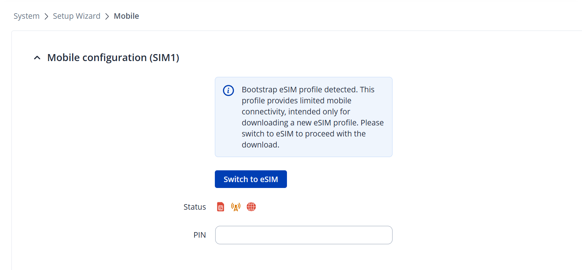Click the 'switch to eSIM to proceed' line

pos(304,134)
